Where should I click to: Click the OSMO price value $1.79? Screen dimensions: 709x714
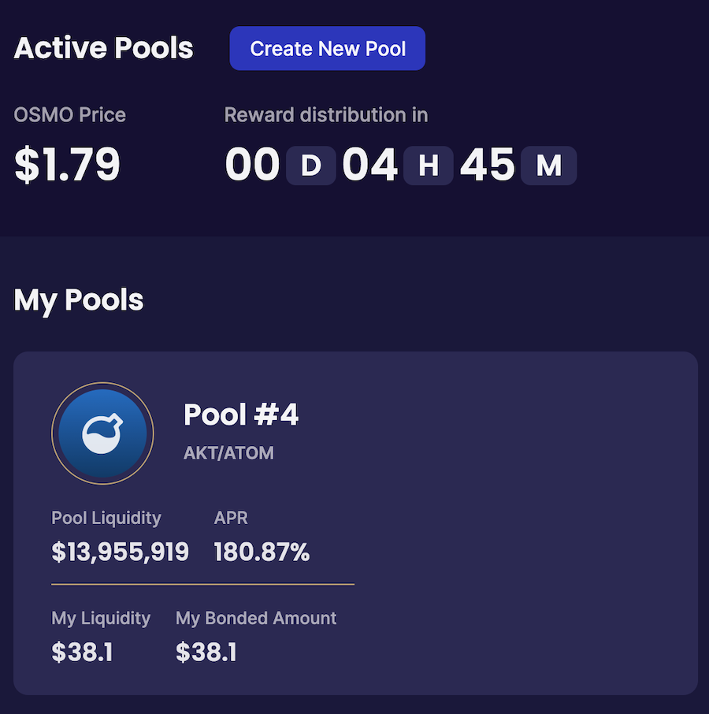pos(67,164)
